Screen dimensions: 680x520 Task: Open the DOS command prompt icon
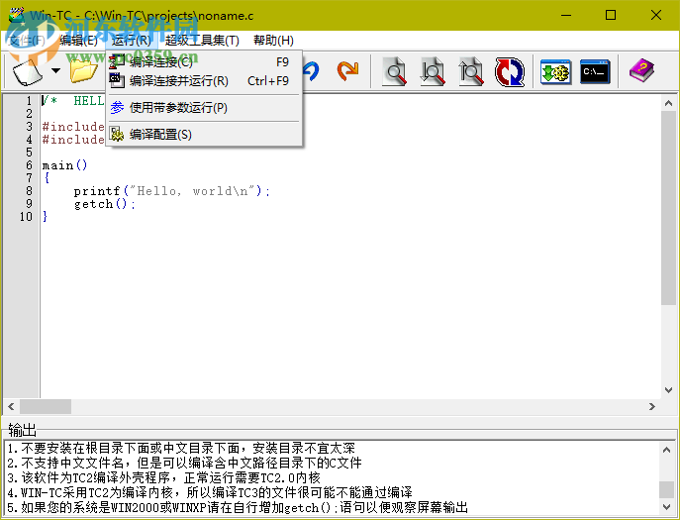[x=595, y=72]
